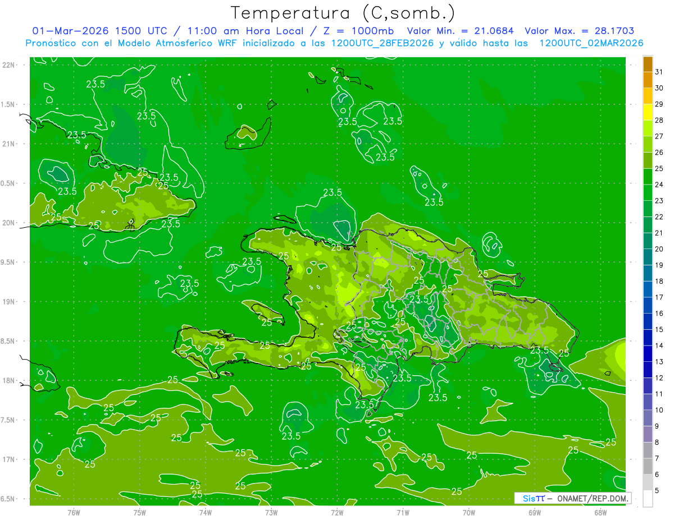Select the lime swatch between 27 and 28

tap(648, 128)
